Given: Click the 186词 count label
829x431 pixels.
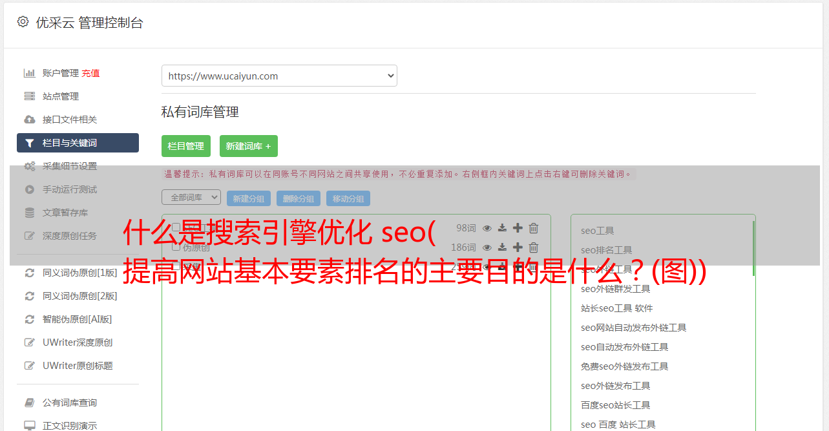Looking at the screenshot, I should click(x=463, y=247).
